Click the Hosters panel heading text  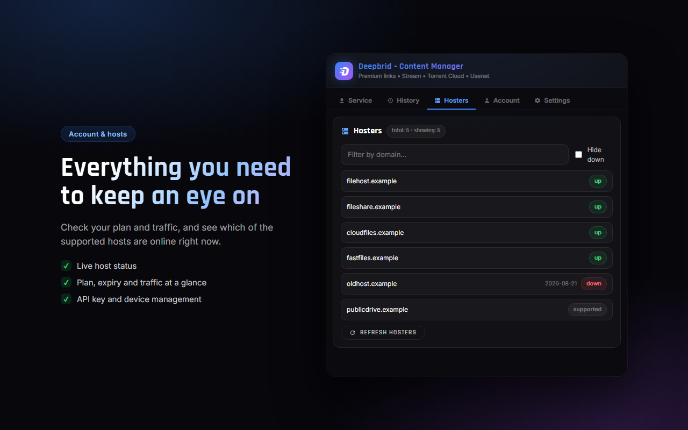pos(368,131)
